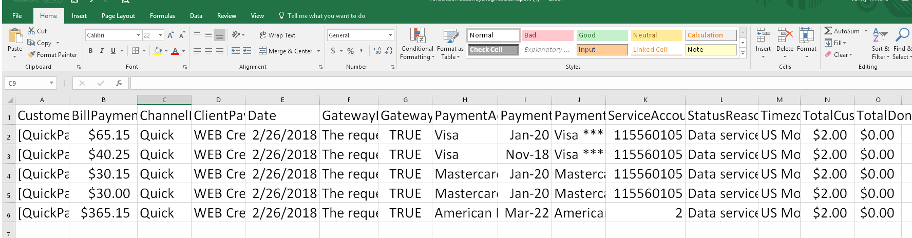Click the Cut scissors icon
This screenshot has width=912, height=238.
tap(31, 31)
